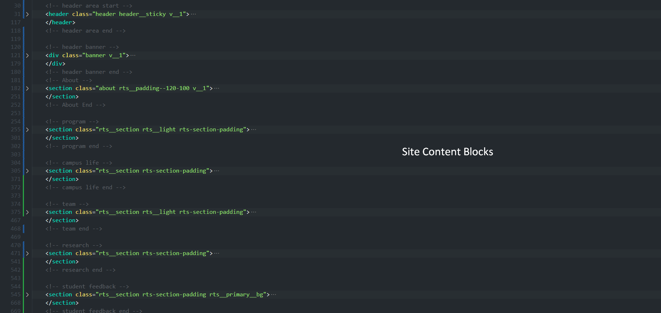The image size is (661, 313).
Task: Expand the team section fold arrow on line 375
Action: point(27,212)
